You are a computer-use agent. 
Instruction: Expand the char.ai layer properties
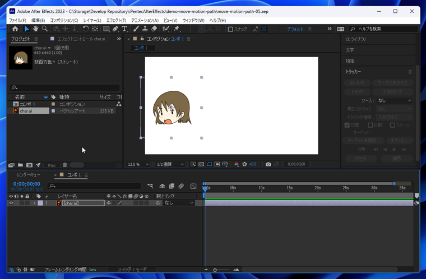34,203
